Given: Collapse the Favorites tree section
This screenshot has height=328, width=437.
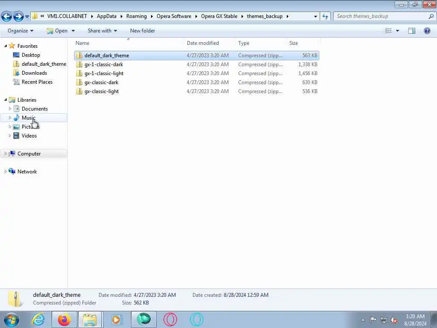Looking at the screenshot, I should click(6, 46).
